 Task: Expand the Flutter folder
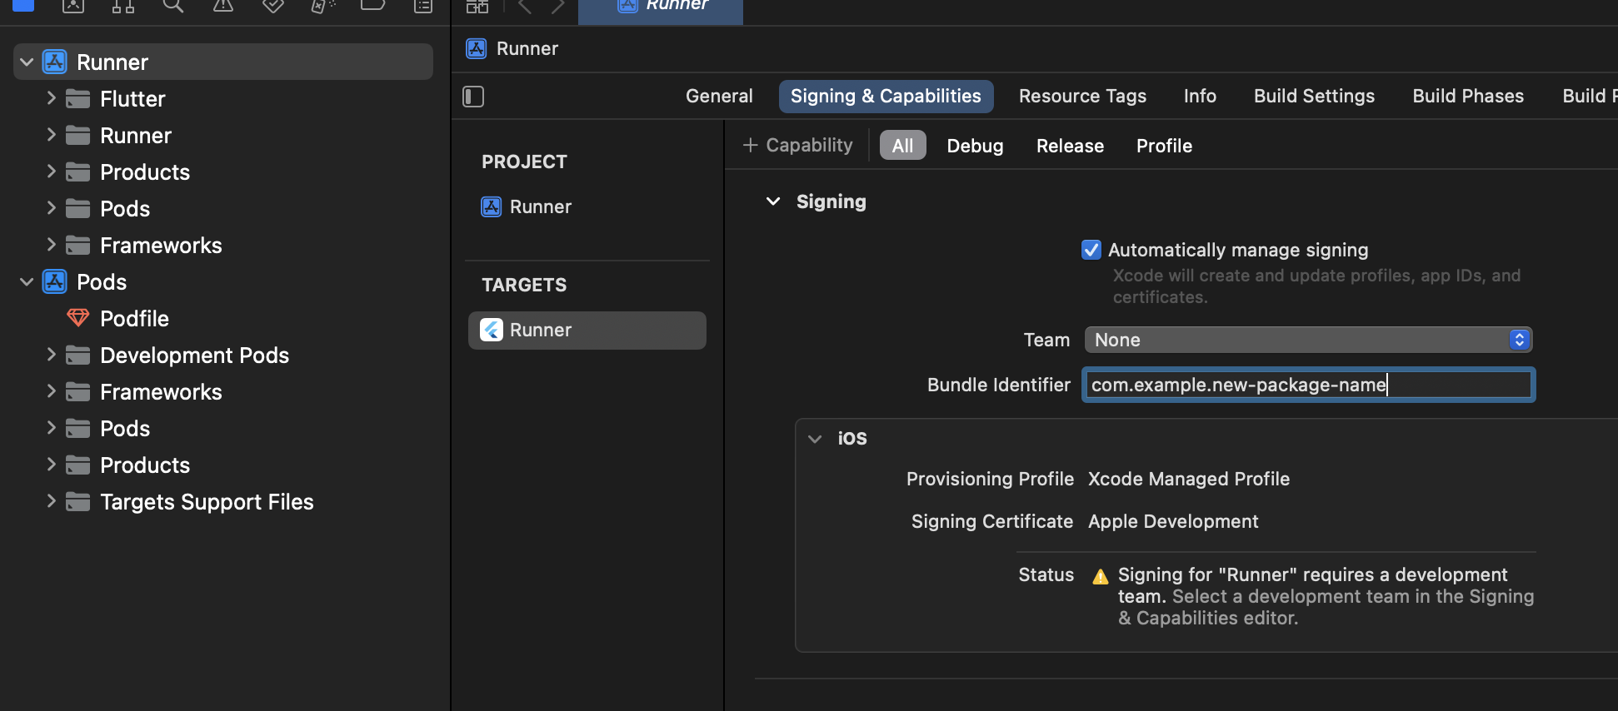point(51,98)
